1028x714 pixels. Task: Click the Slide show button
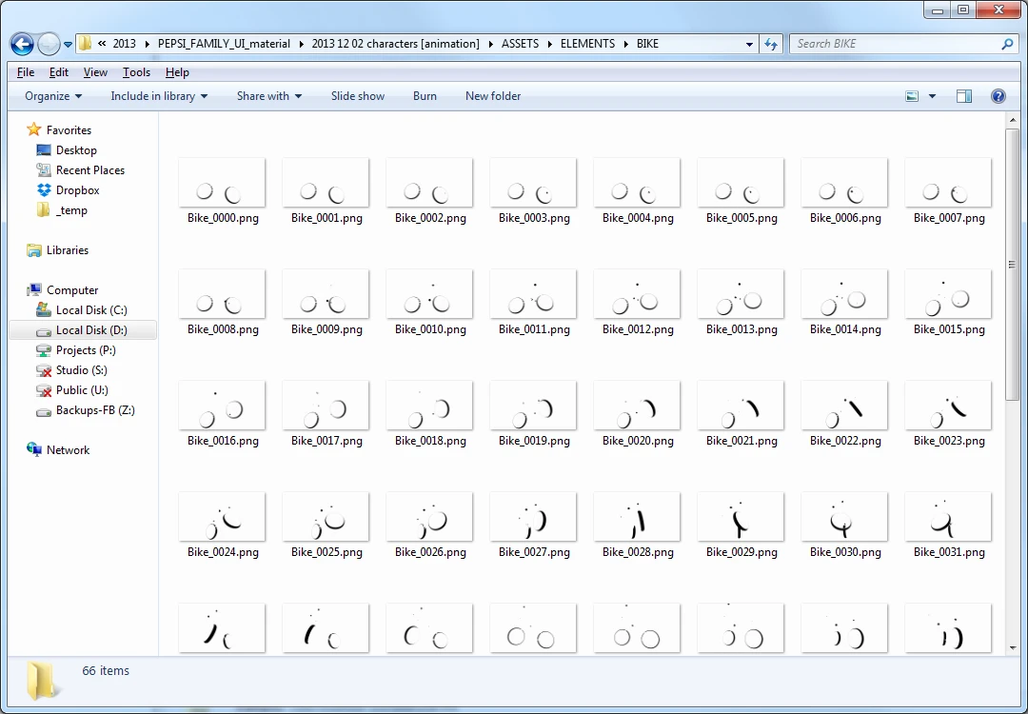click(x=357, y=96)
